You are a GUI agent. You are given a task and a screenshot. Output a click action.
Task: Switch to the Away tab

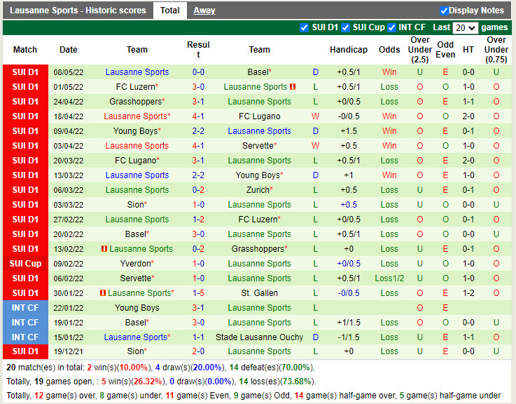click(x=204, y=11)
